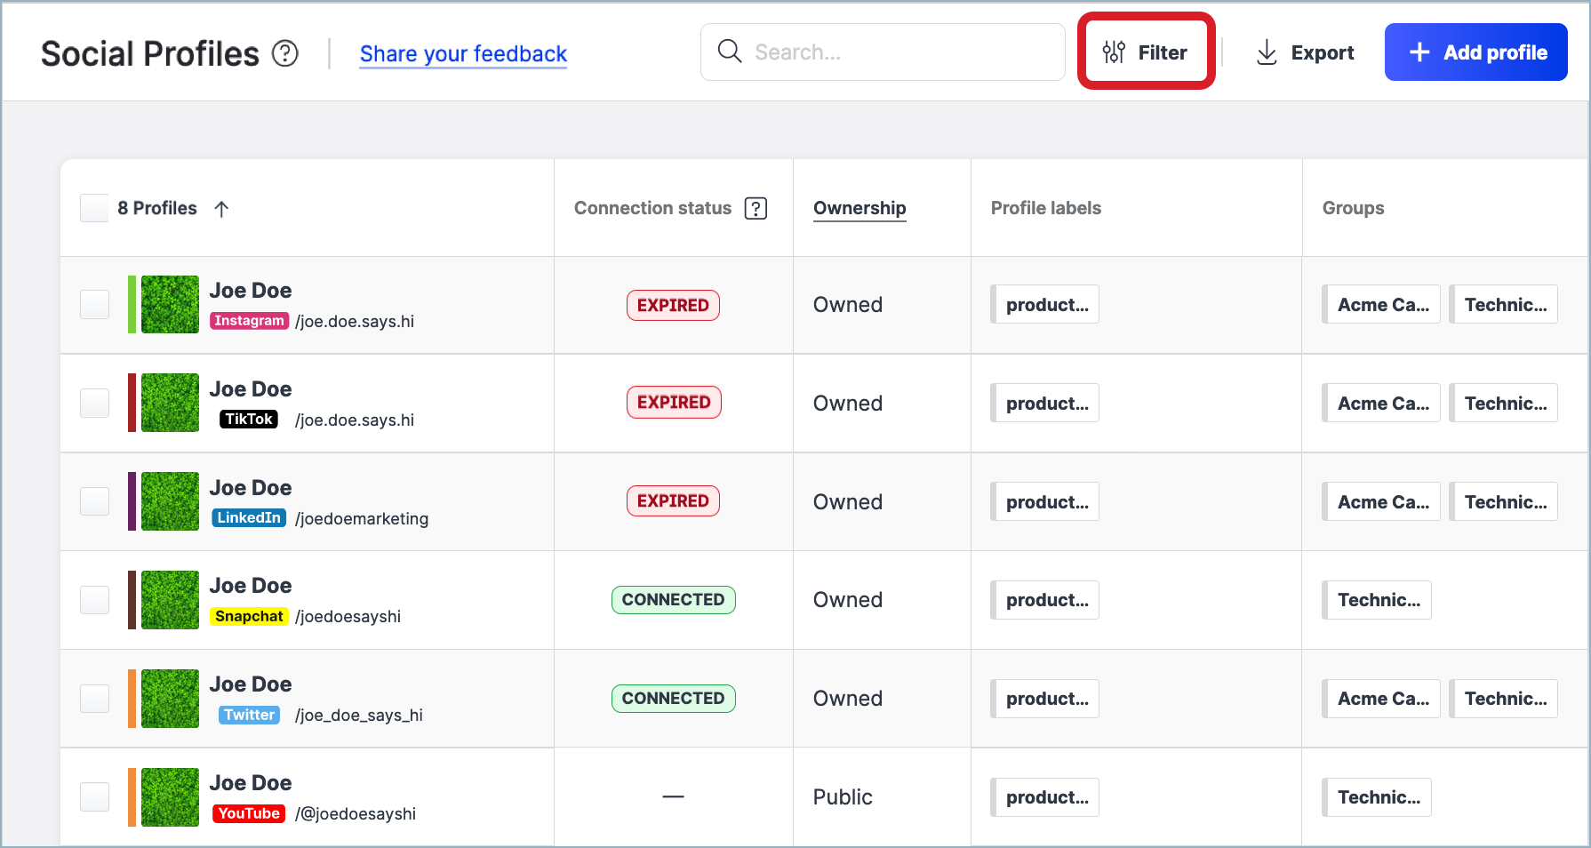Click the Snapchat network badge

coord(249,616)
